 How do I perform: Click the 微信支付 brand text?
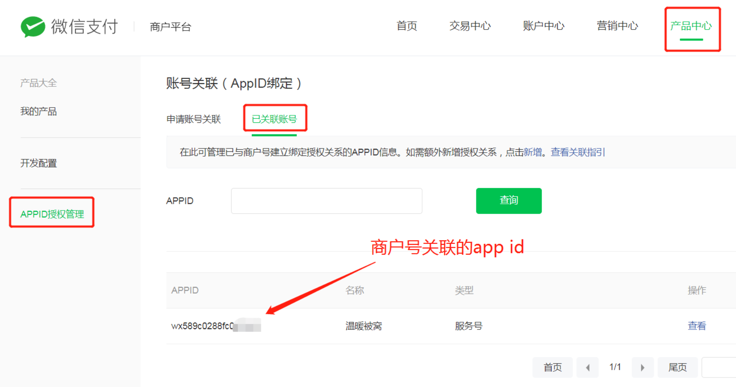pyautogui.click(x=84, y=27)
